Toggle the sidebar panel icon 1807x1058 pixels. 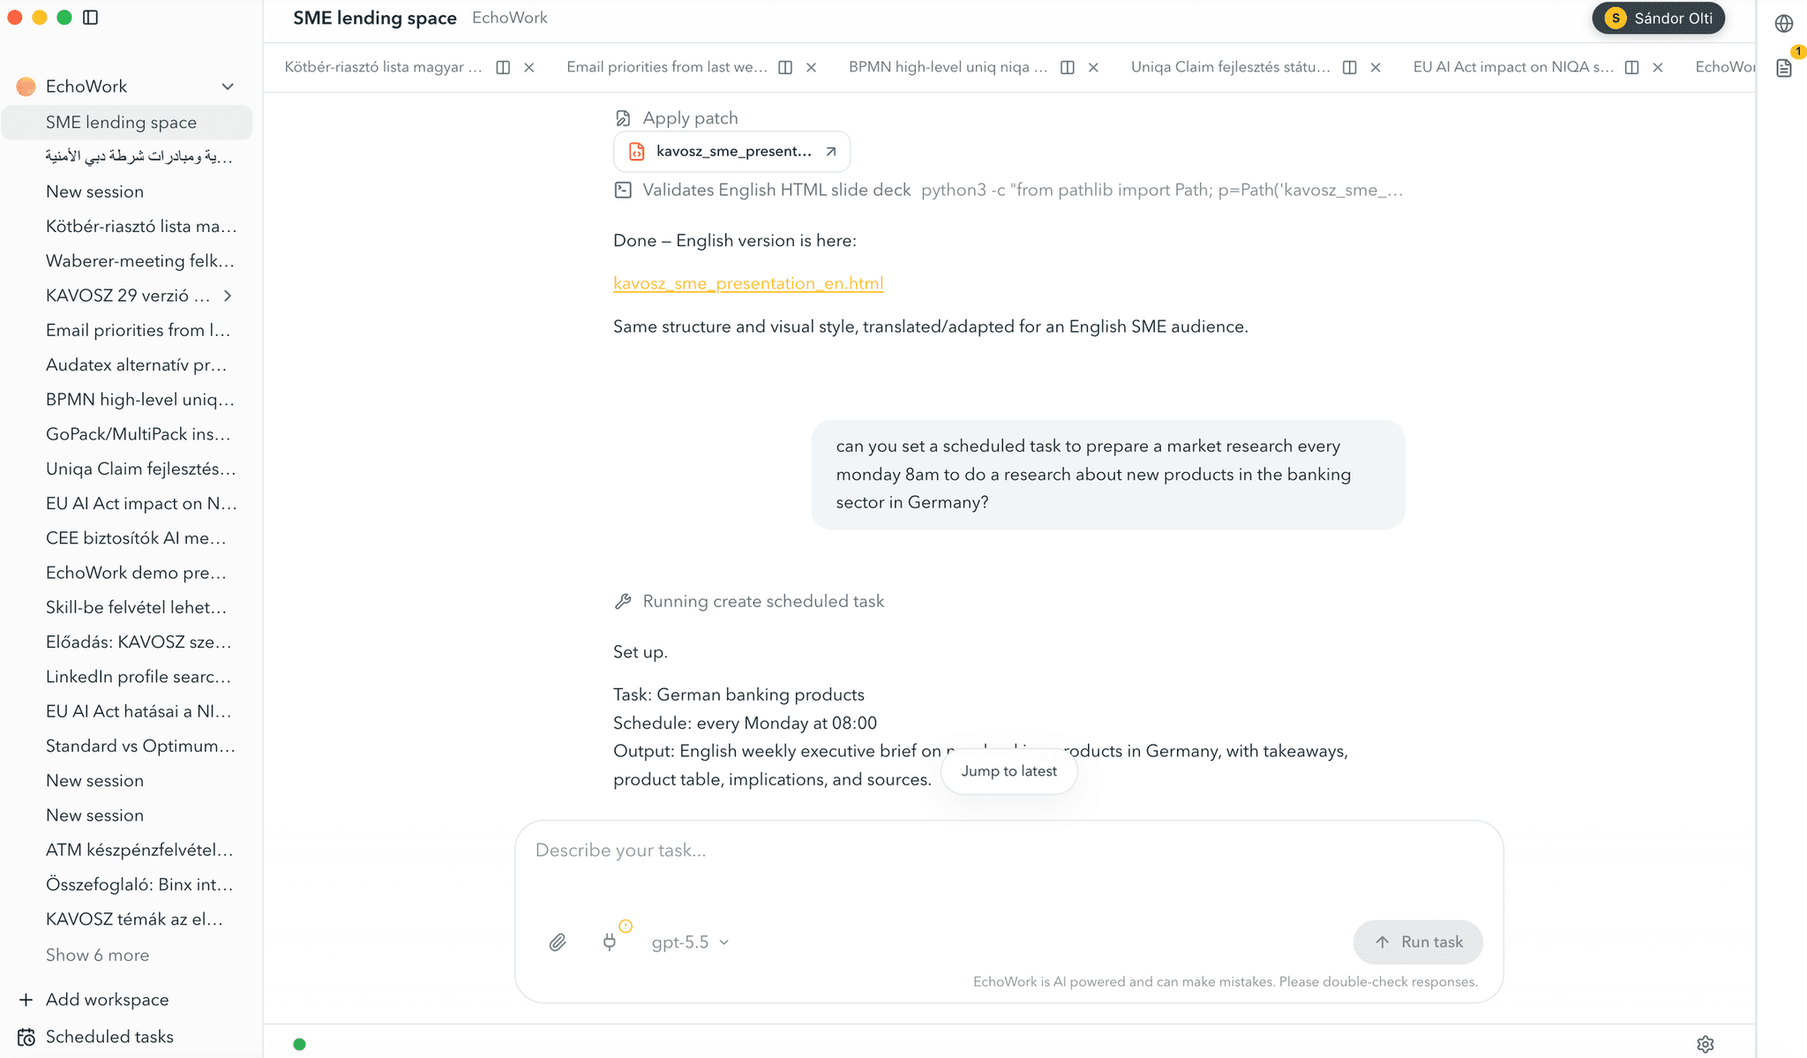[90, 18]
